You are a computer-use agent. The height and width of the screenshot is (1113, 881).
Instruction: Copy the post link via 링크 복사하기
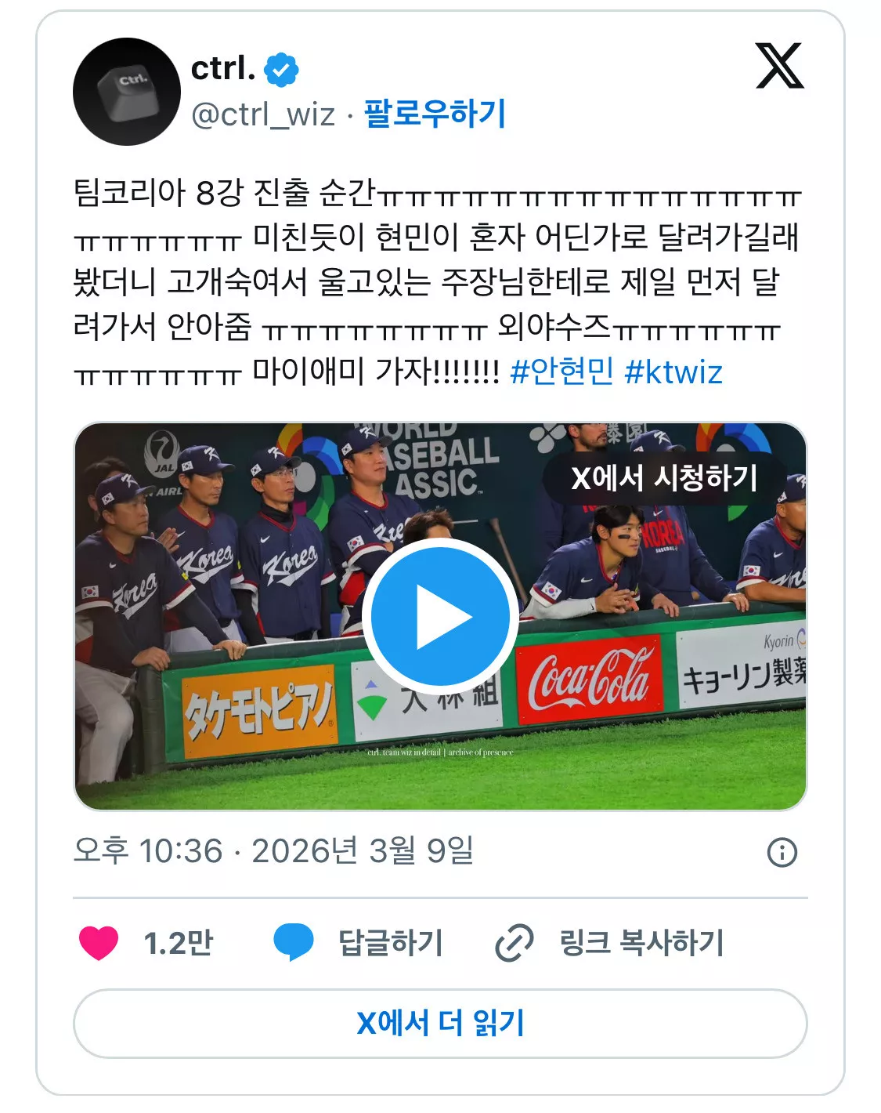pos(641,943)
